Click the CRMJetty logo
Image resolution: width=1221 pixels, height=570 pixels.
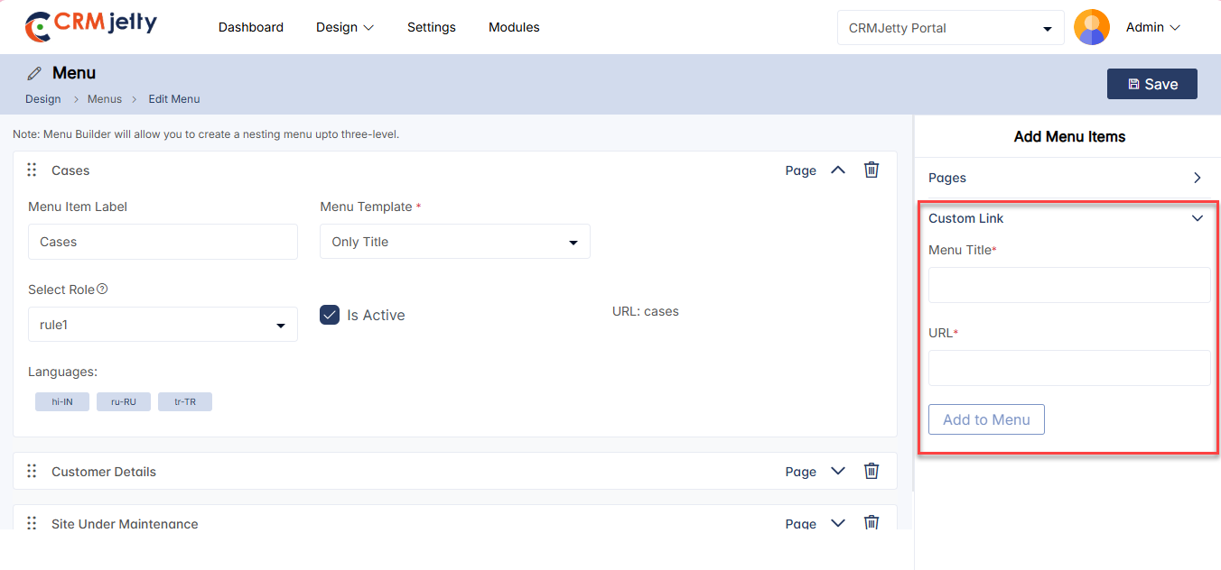coord(90,26)
